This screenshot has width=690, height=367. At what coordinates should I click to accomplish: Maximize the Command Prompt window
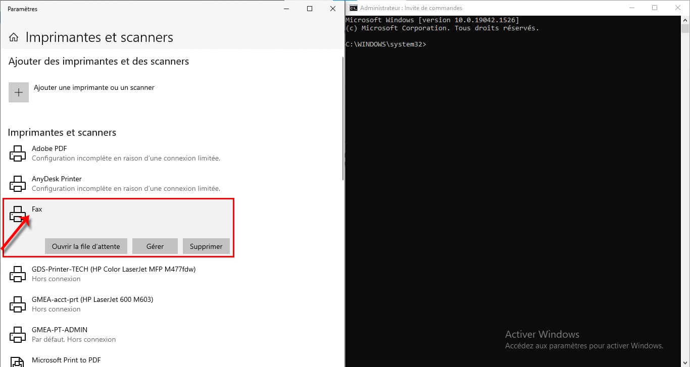point(655,8)
